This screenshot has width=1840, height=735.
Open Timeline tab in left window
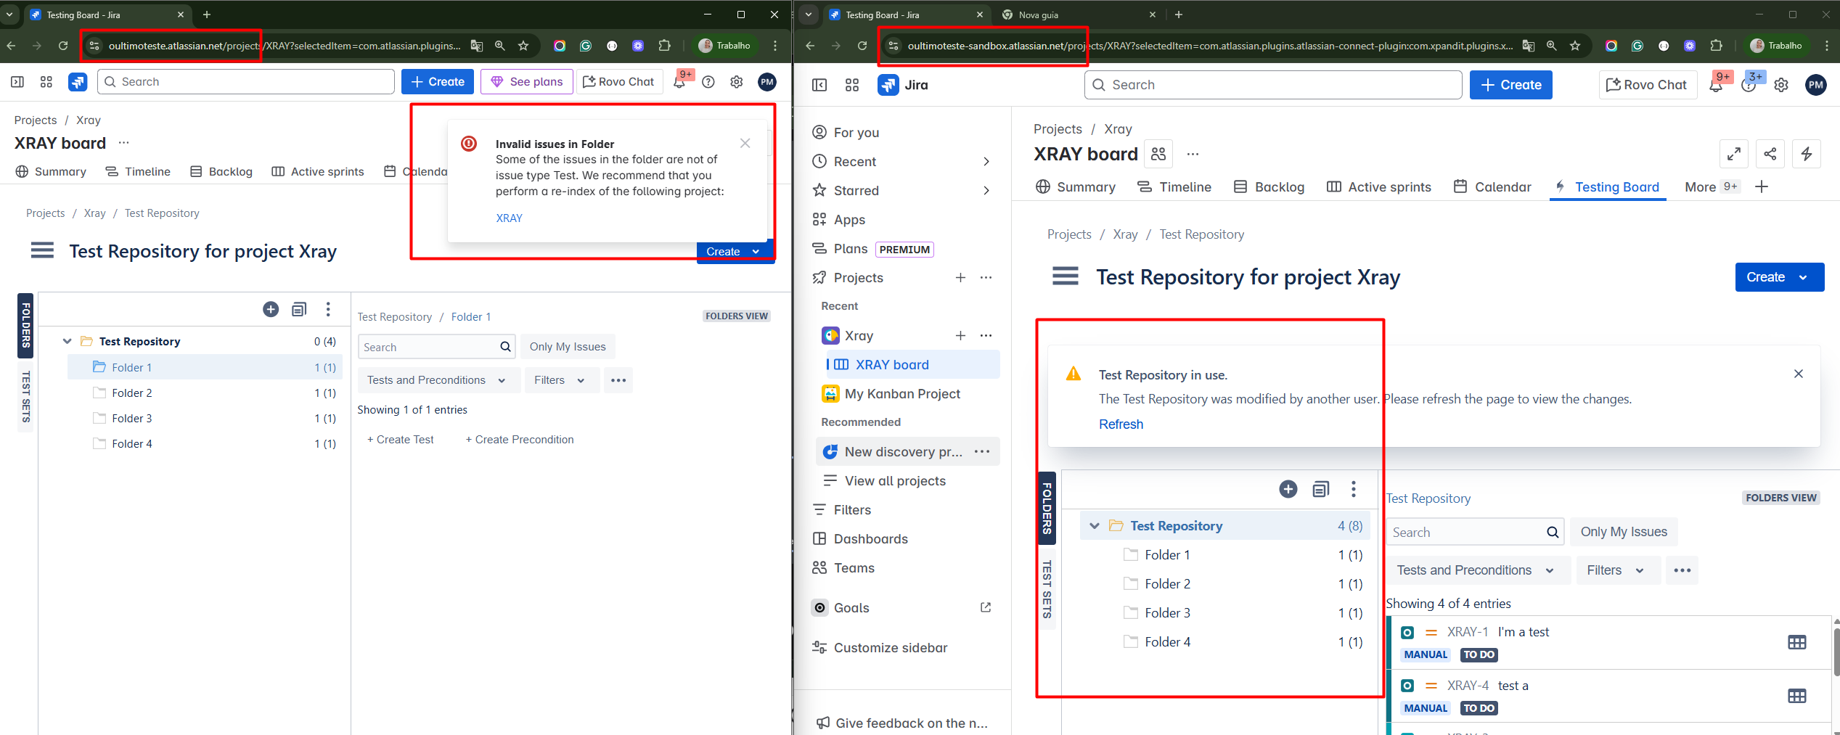click(x=138, y=171)
